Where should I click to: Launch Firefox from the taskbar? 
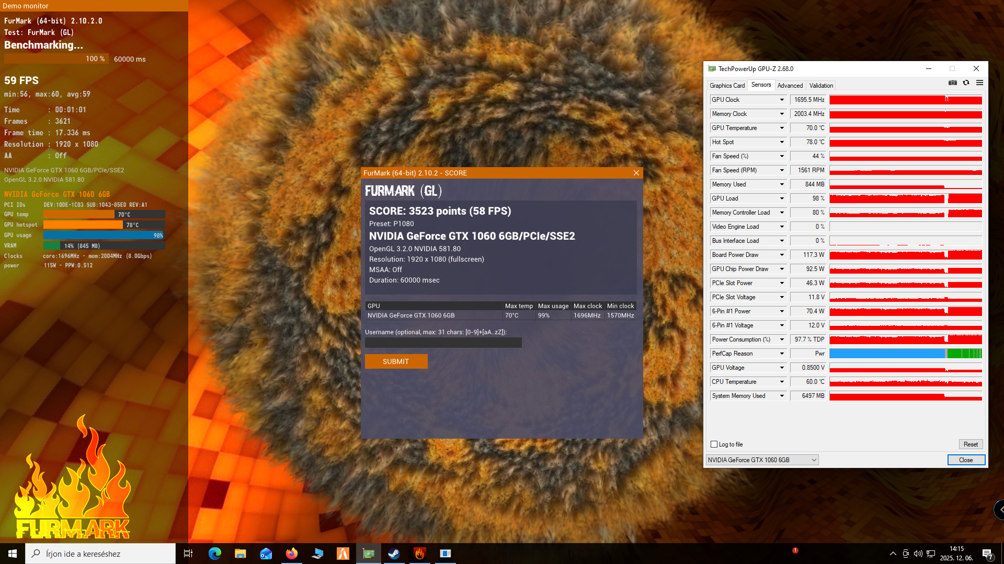[292, 554]
